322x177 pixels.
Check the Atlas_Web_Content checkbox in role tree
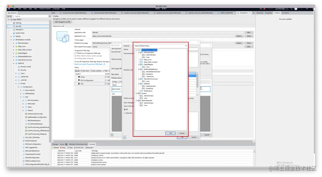tap(141, 62)
